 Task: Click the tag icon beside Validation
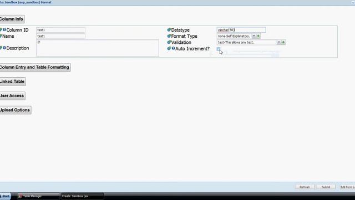169,42
